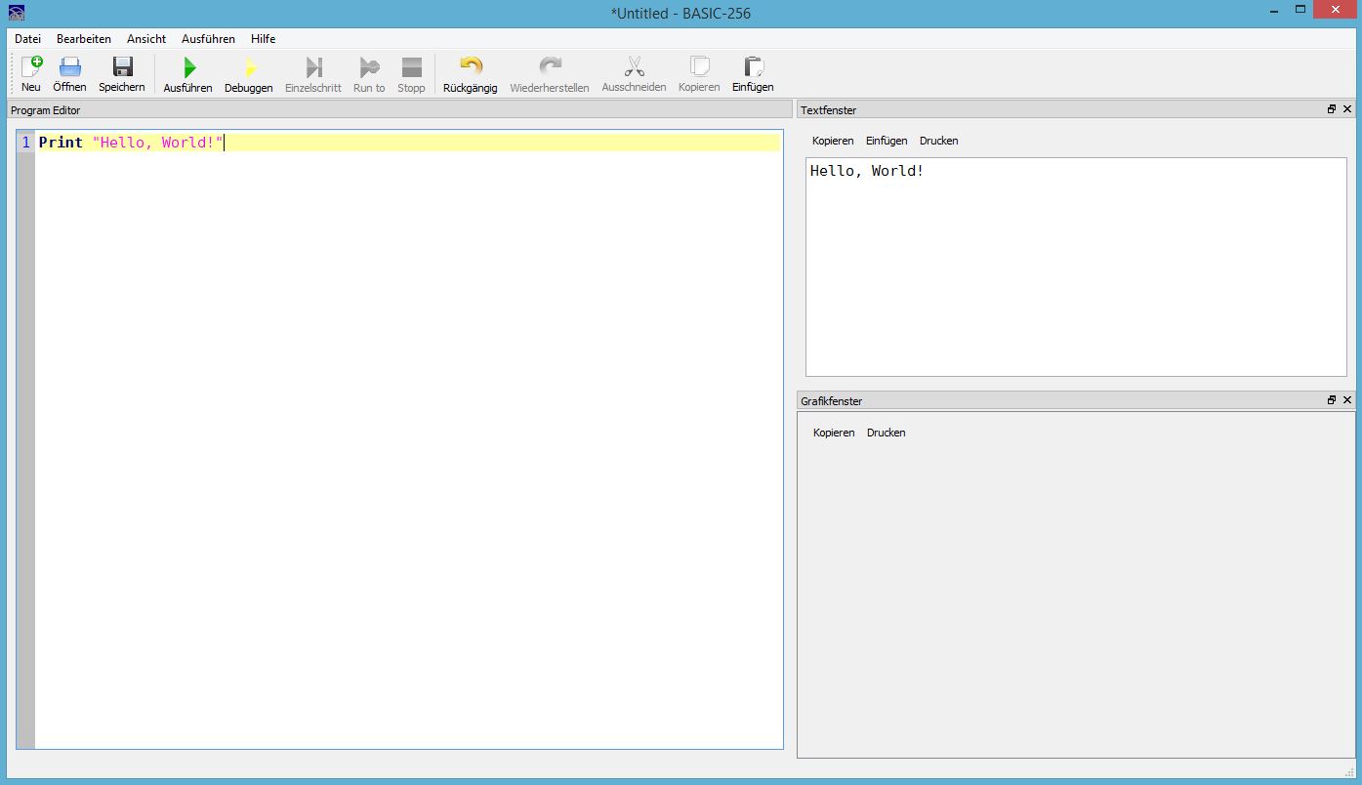
Task: Float the Grafikfenster panel
Action: pos(1332,400)
